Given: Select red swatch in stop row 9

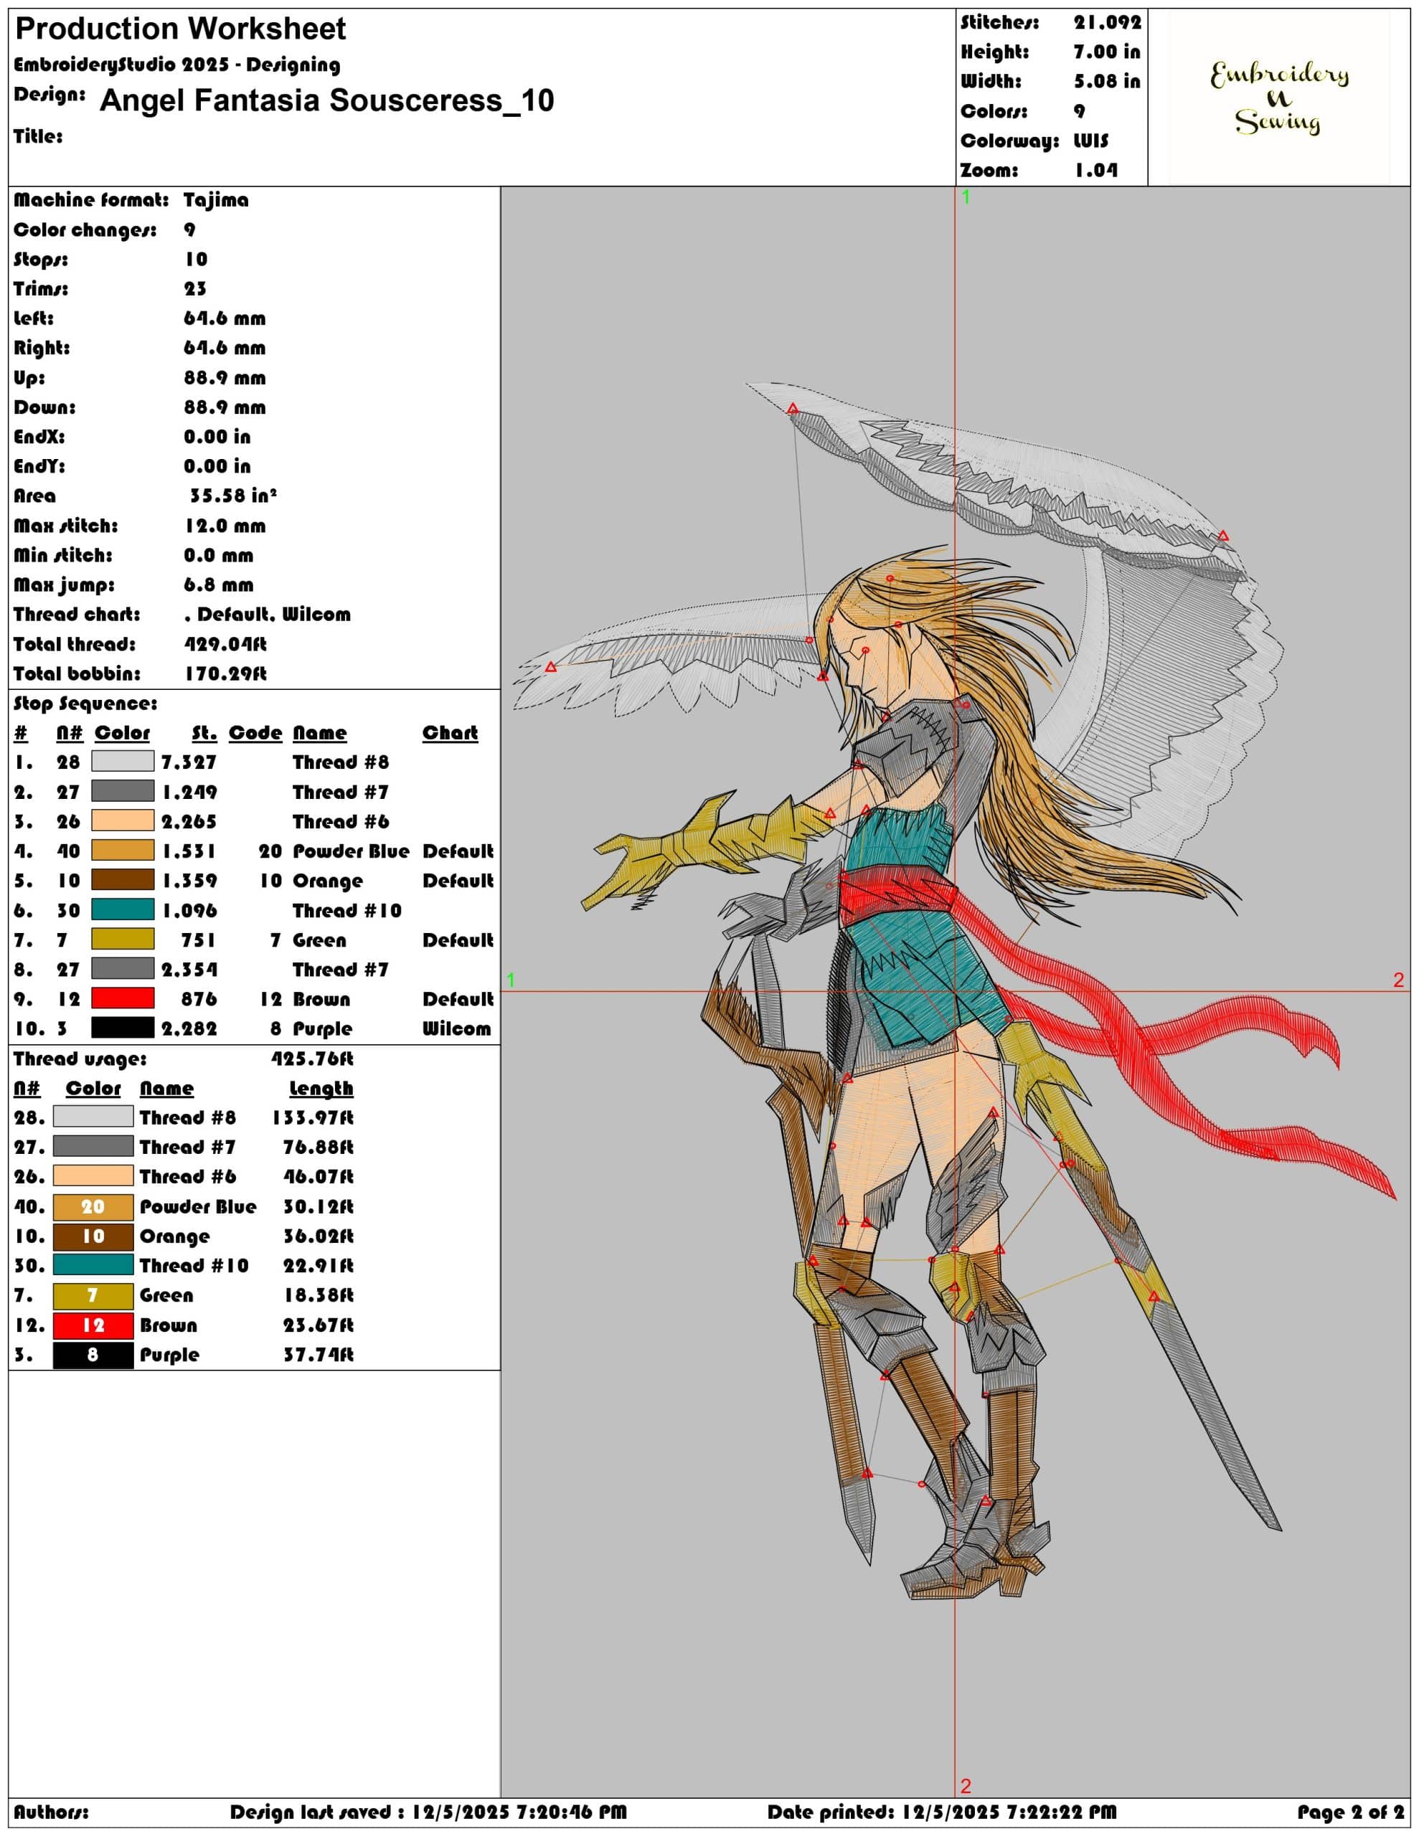Looking at the screenshot, I should click(123, 998).
